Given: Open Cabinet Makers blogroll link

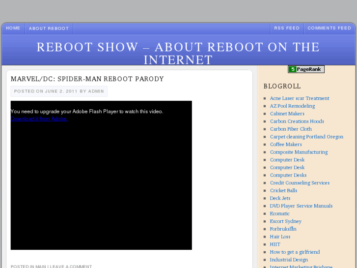Looking at the screenshot, I should [287, 114].
